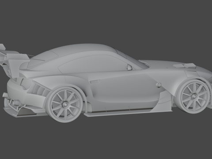Click the rear tail light

(26, 84)
